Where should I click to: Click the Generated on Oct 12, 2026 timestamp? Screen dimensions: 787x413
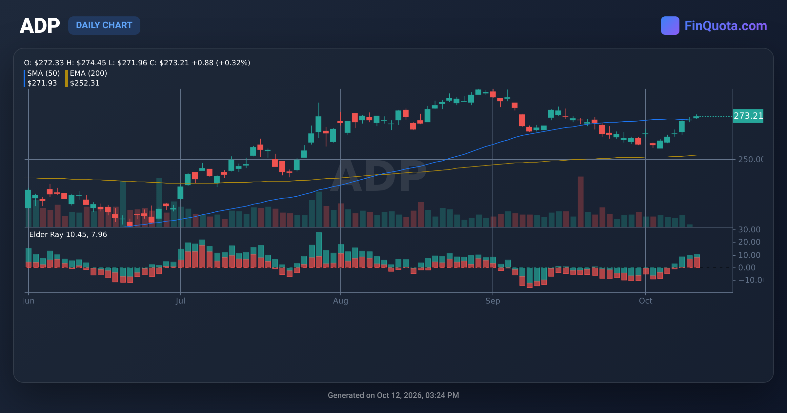[393, 395]
